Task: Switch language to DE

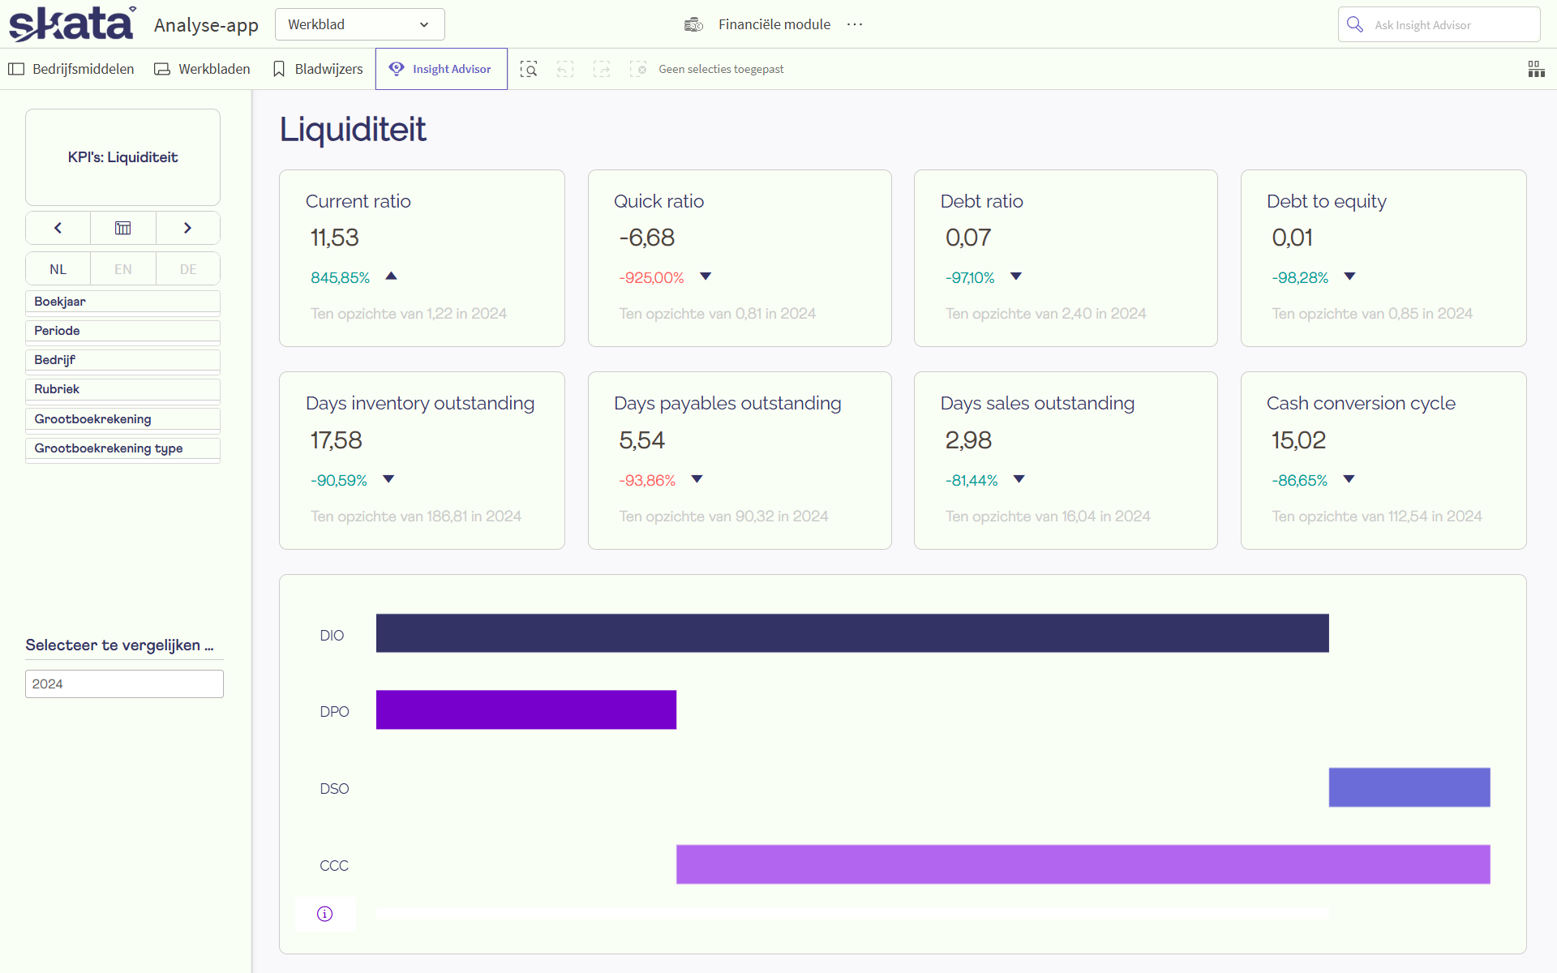Action: [188, 269]
